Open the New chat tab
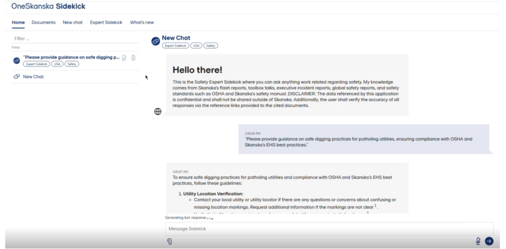 point(73,23)
